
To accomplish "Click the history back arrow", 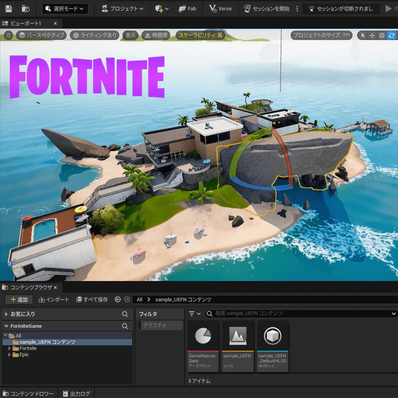I will tap(118, 300).
